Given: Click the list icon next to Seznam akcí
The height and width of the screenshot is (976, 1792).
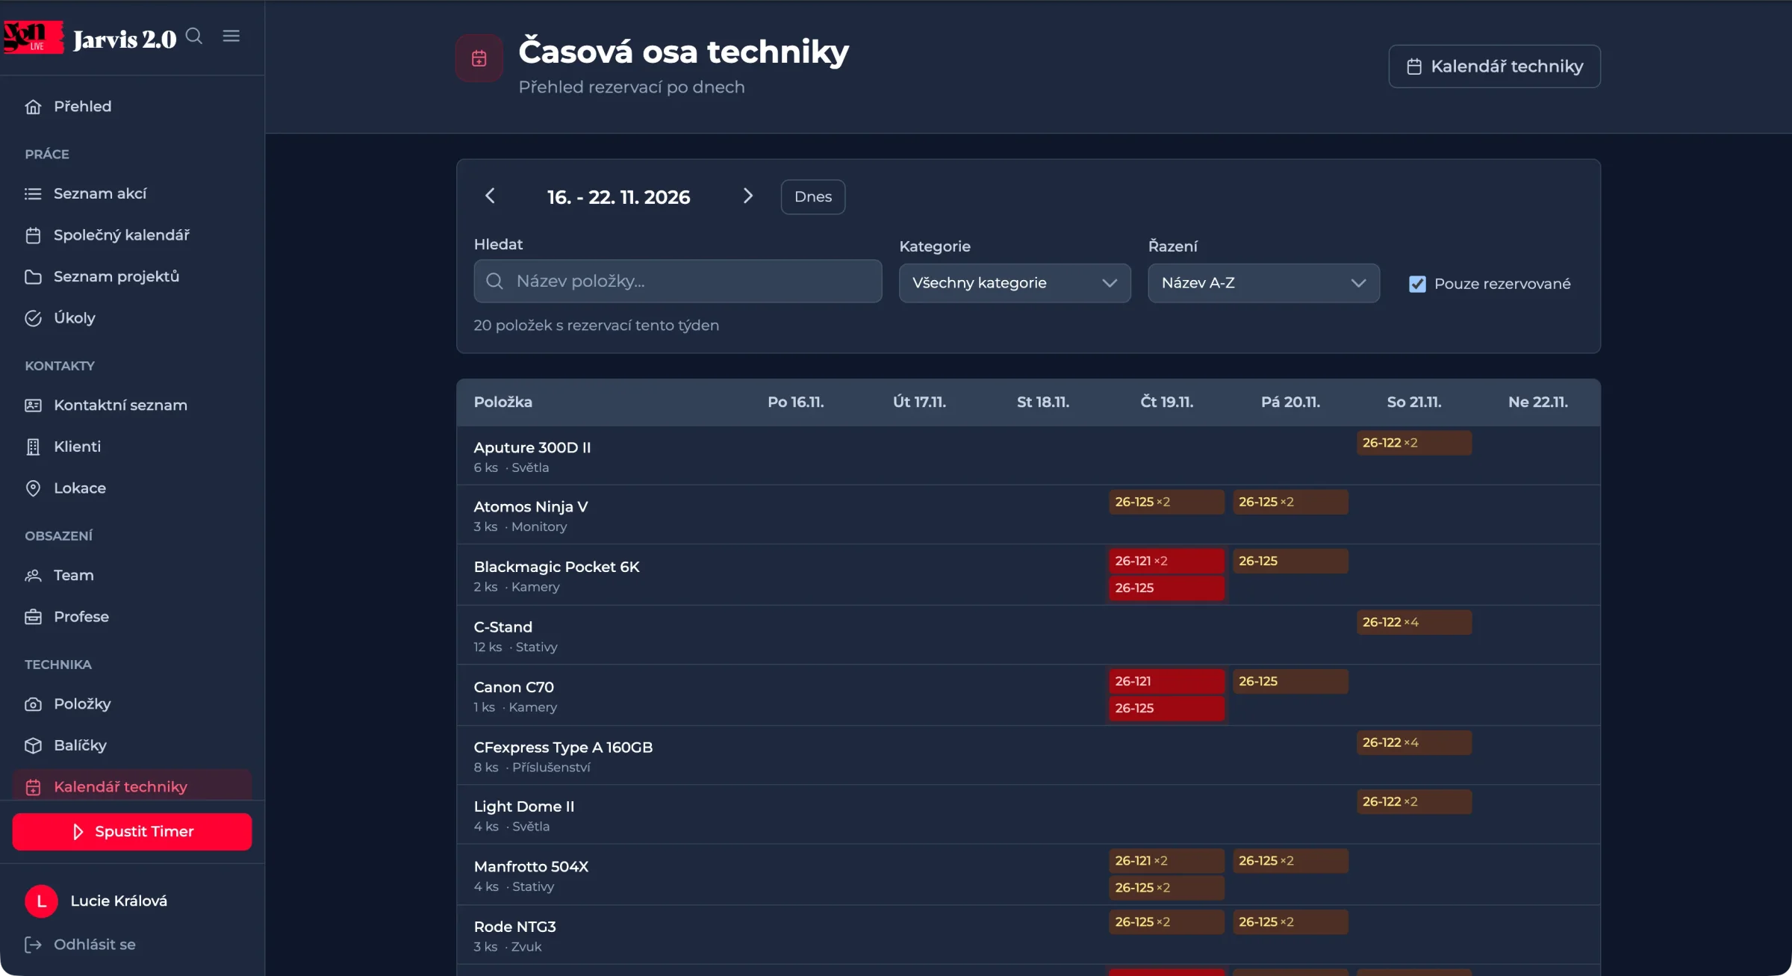Looking at the screenshot, I should 33,194.
